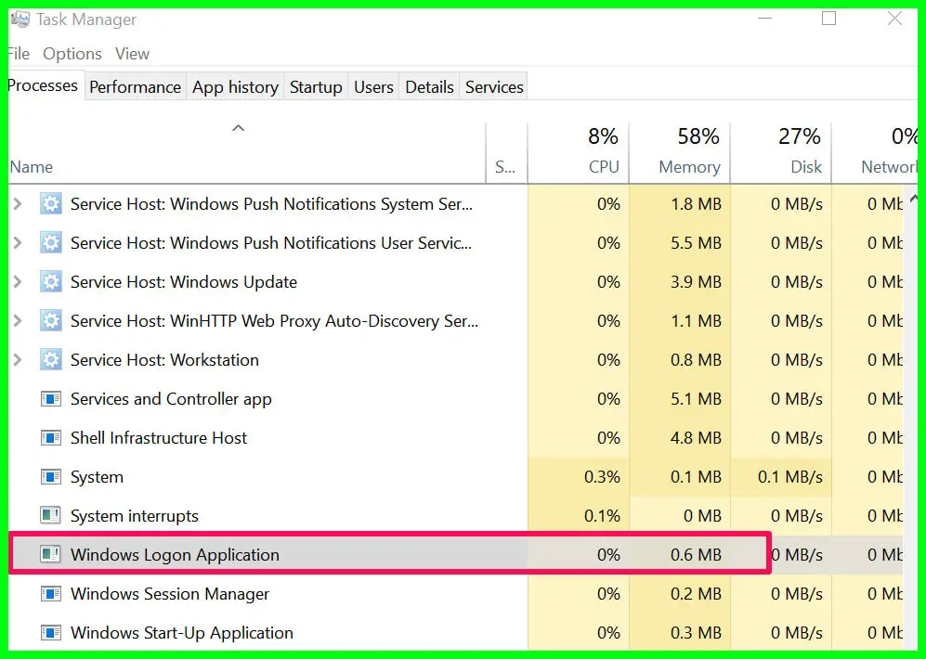Switch to the Details tab
The width and height of the screenshot is (926, 659).
(429, 86)
